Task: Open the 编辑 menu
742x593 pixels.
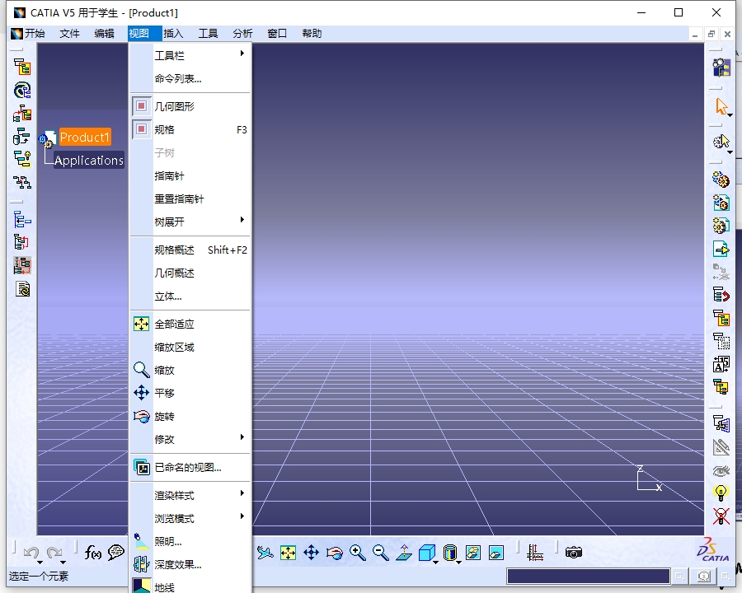Action: [104, 34]
